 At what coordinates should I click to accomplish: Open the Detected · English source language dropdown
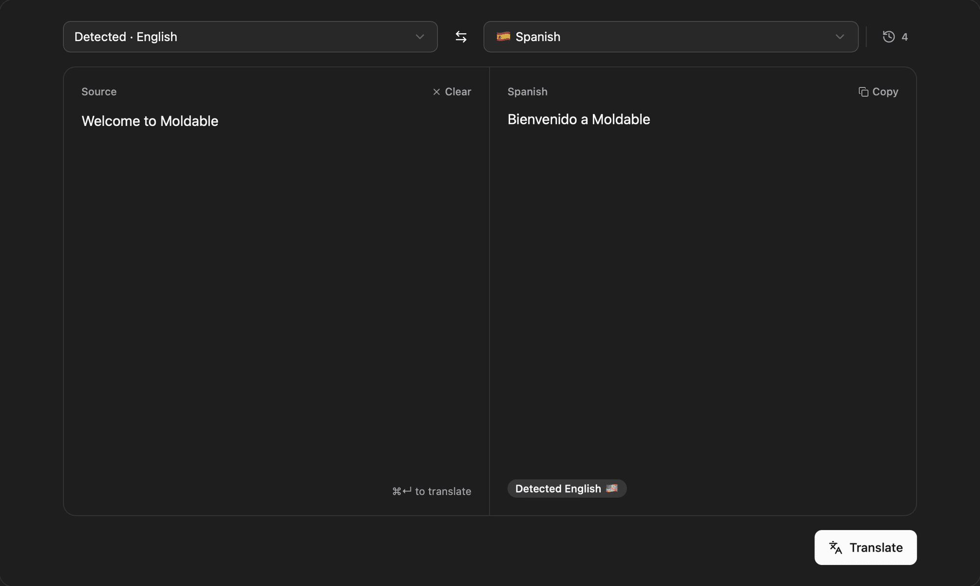(250, 37)
